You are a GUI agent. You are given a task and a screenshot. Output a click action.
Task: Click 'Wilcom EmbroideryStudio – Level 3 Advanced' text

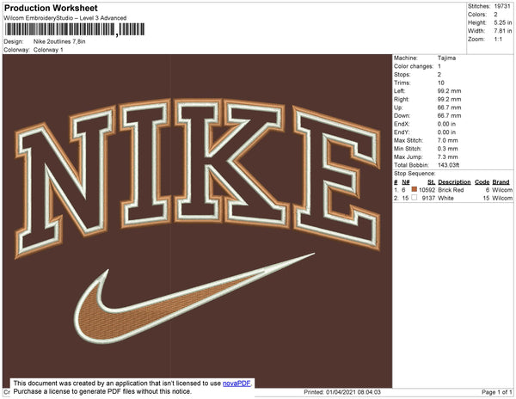(65, 18)
